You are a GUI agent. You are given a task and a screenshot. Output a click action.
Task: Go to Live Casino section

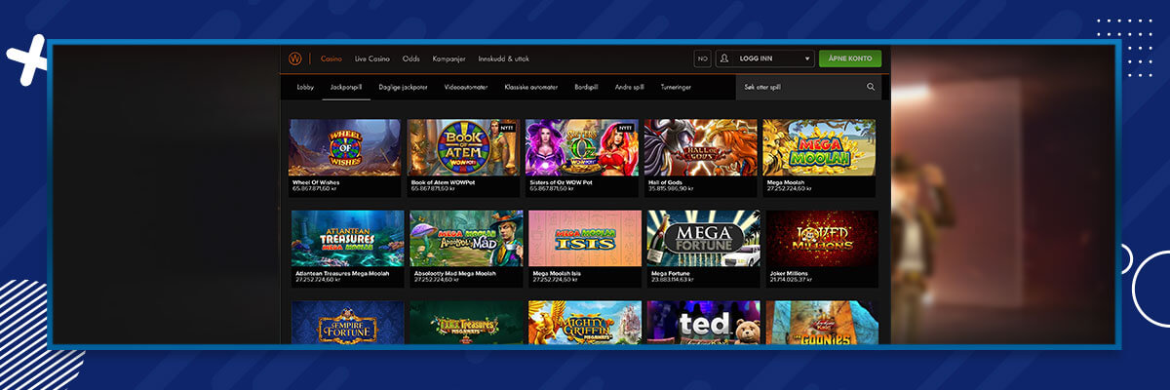click(372, 58)
